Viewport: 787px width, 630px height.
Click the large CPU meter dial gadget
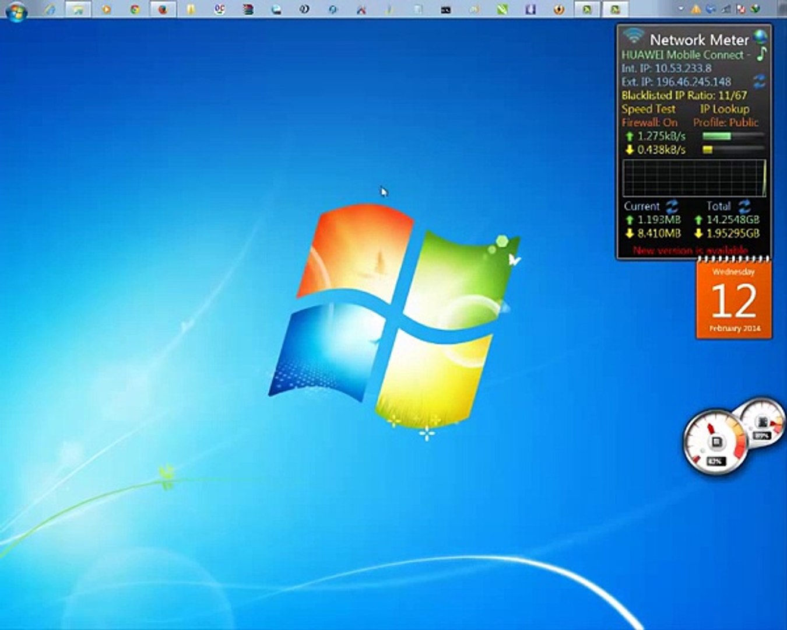715,442
